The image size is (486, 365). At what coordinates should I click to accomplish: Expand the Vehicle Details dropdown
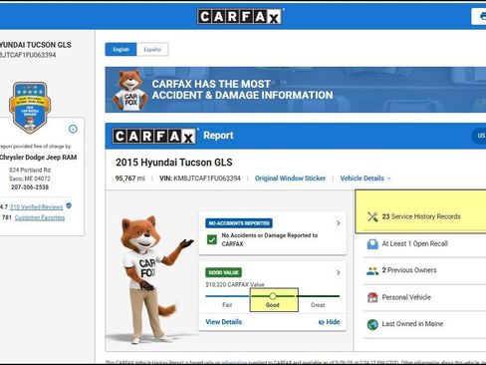365,179
